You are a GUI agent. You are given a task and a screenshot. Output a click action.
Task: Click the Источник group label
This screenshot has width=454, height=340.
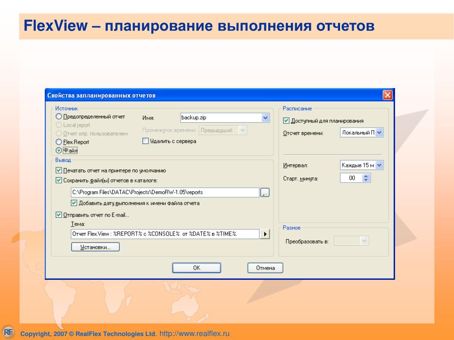[x=67, y=108]
